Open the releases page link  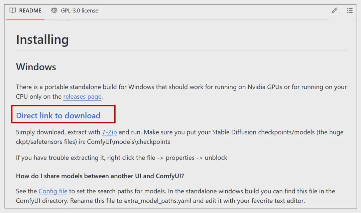[82, 97]
